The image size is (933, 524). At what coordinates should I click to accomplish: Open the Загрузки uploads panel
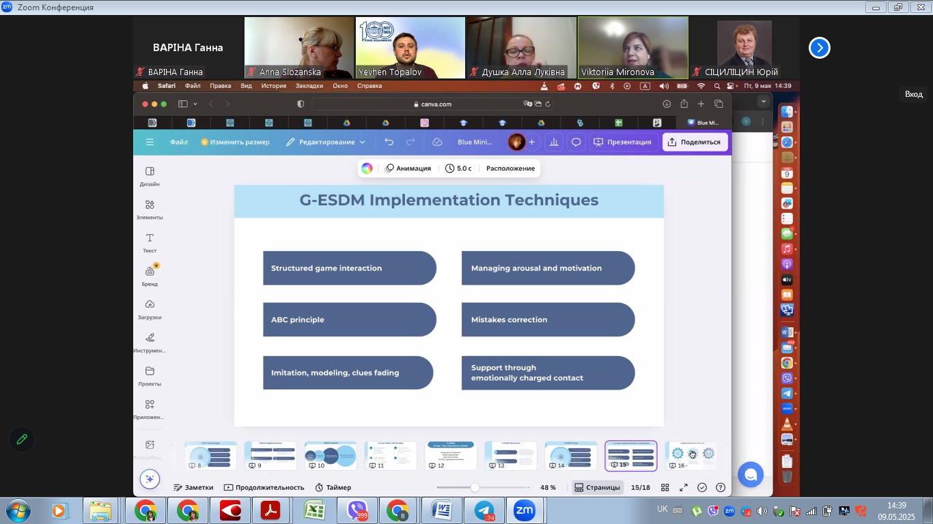[150, 308]
